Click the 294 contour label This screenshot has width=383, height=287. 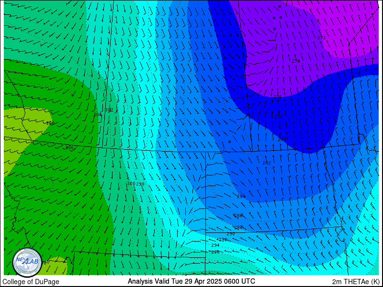215,245
